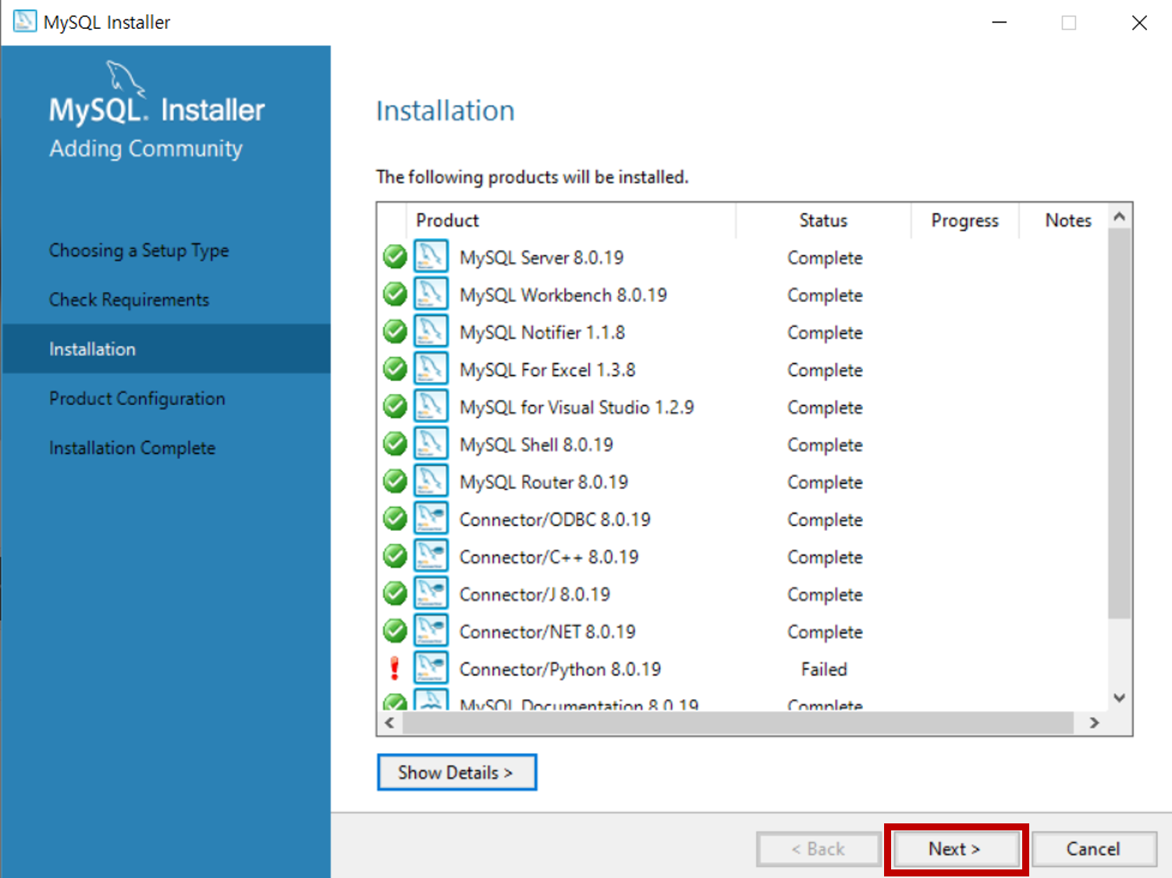Select the 'Connector/C++ 8.0.19' row text

(549, 557)
